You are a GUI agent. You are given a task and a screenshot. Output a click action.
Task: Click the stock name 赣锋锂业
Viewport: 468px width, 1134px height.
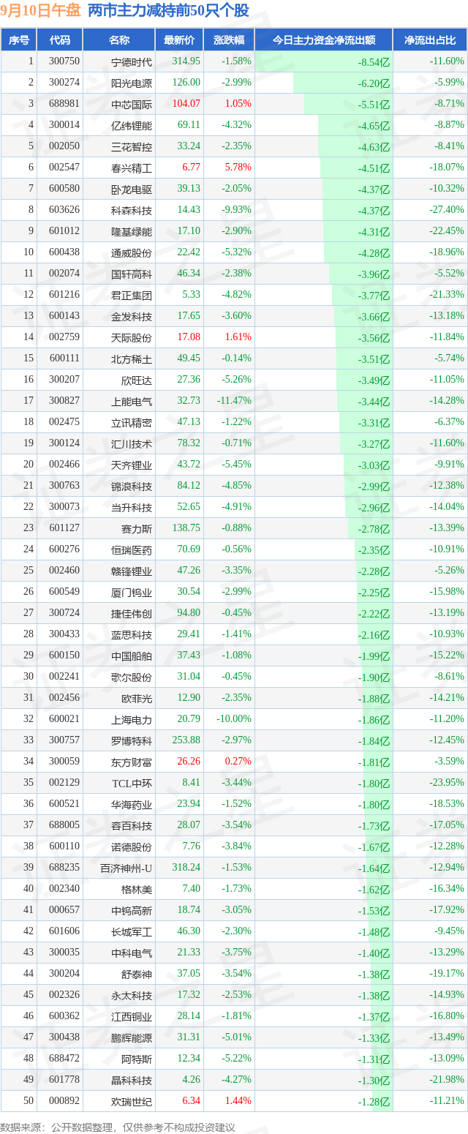[132, 571]
